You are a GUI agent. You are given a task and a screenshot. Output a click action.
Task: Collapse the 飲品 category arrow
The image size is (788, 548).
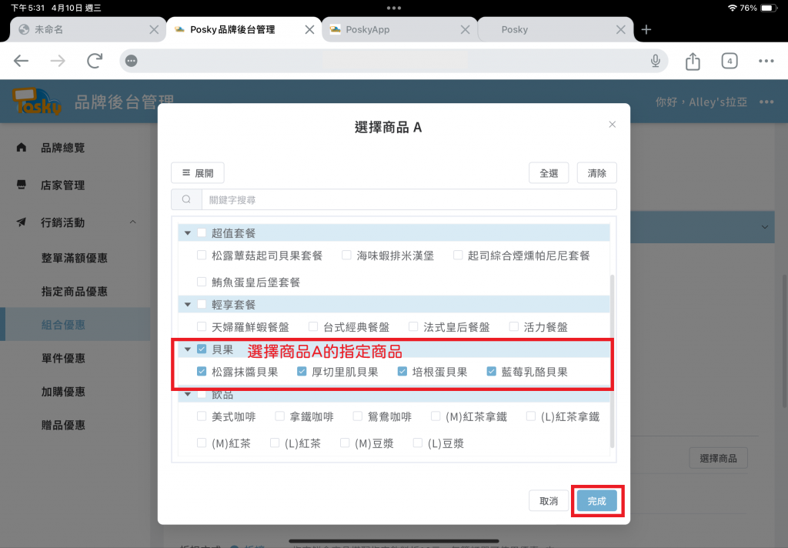[x=188, y=395]
